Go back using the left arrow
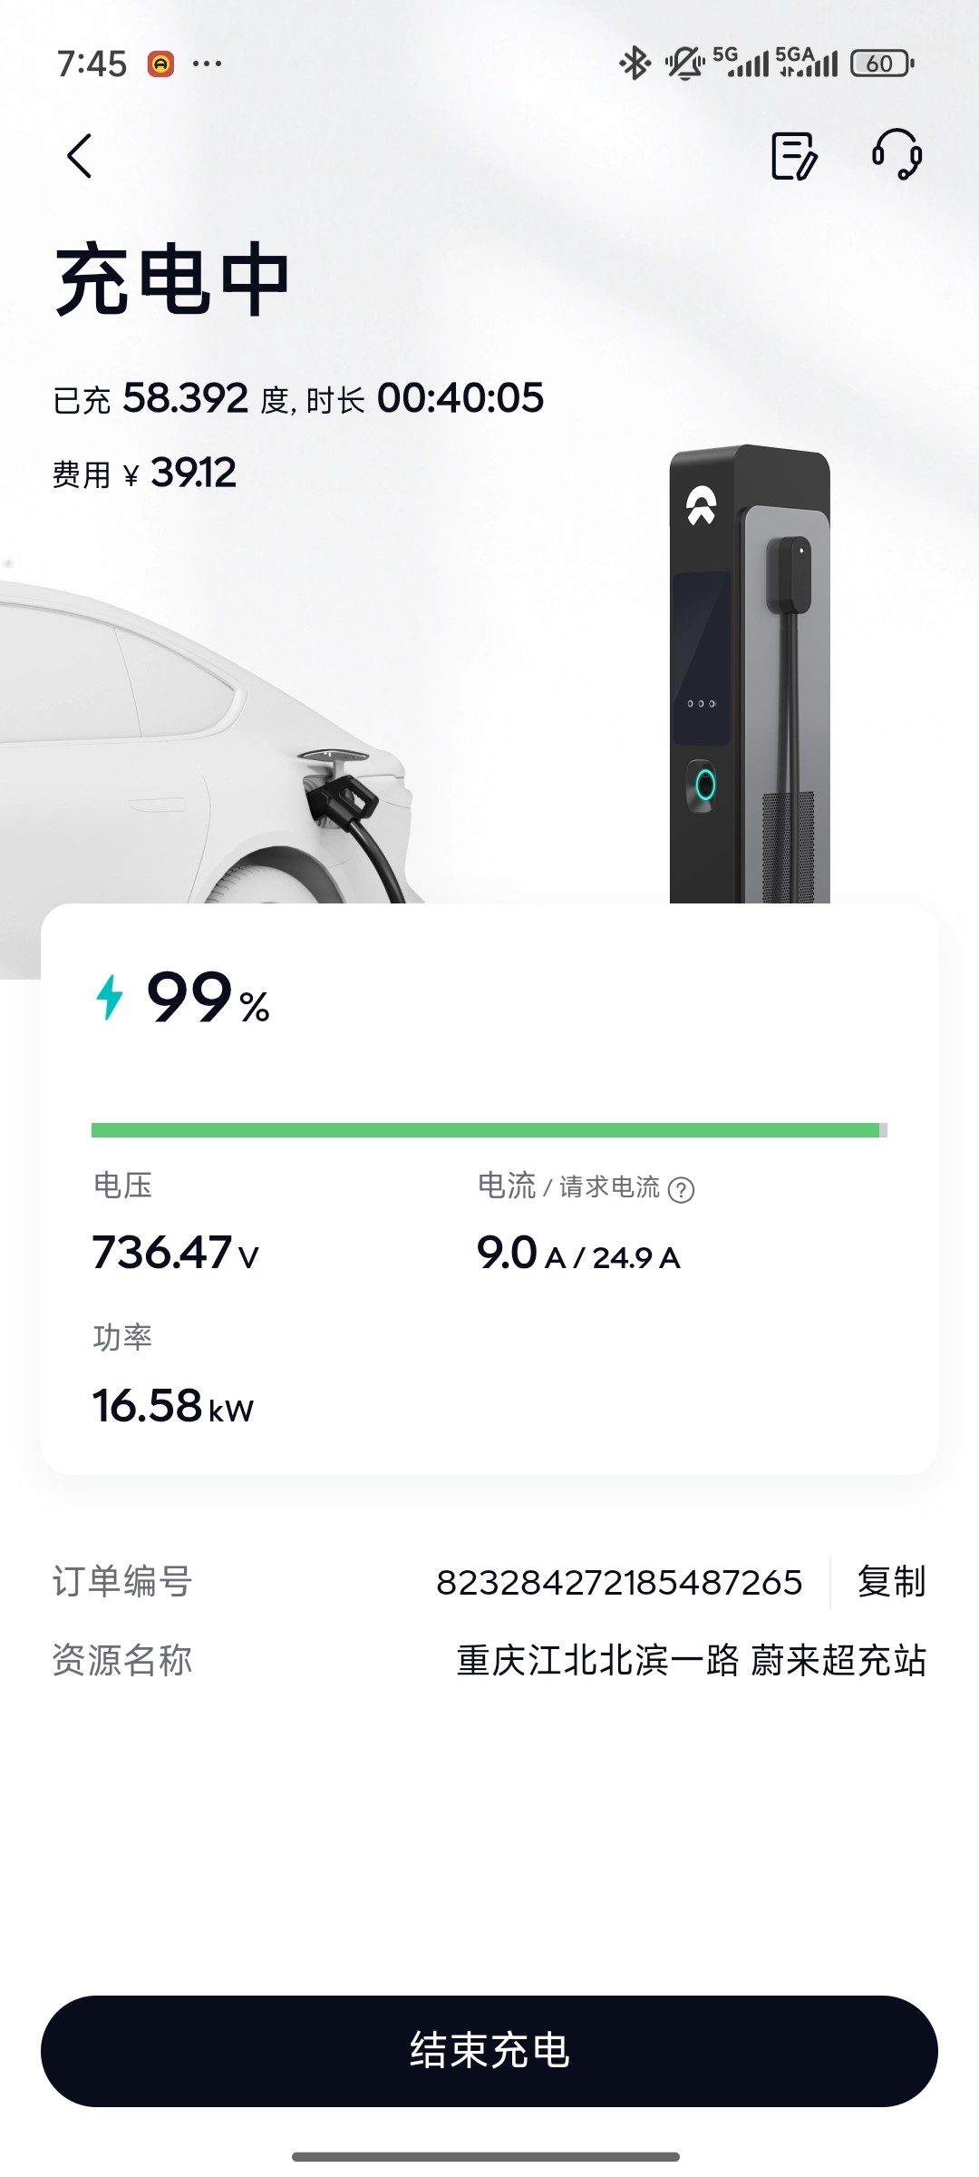 click(80, 156)
